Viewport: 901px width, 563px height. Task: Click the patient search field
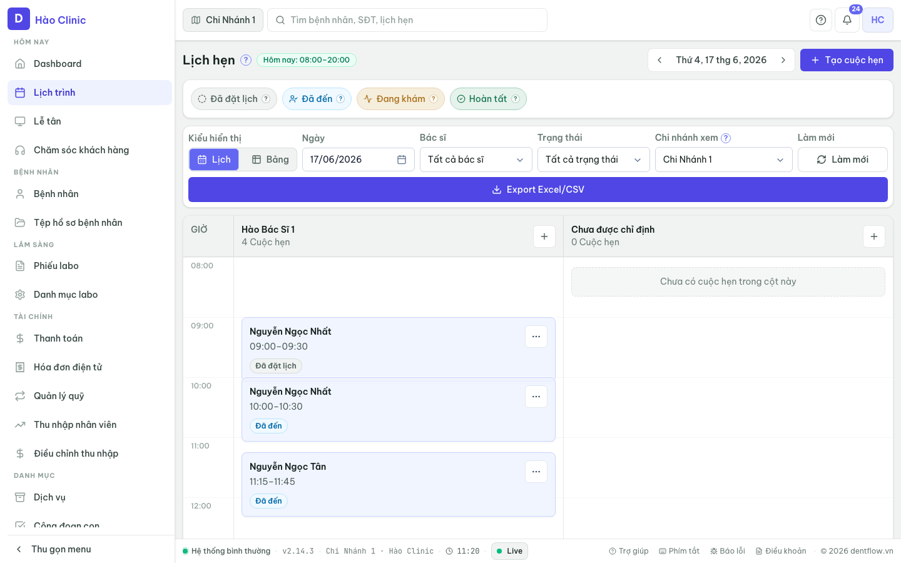tap(407, 20)
